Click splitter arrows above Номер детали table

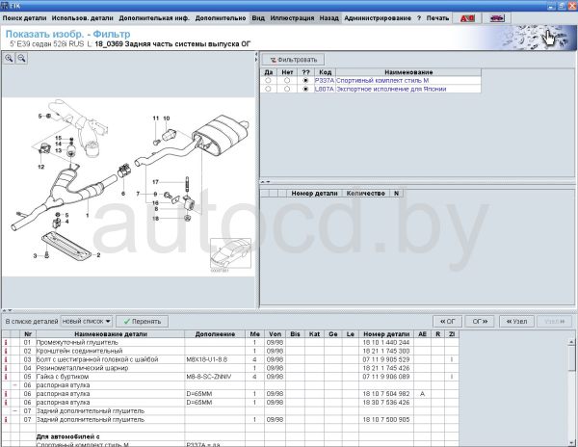click(x=266, y=182)
